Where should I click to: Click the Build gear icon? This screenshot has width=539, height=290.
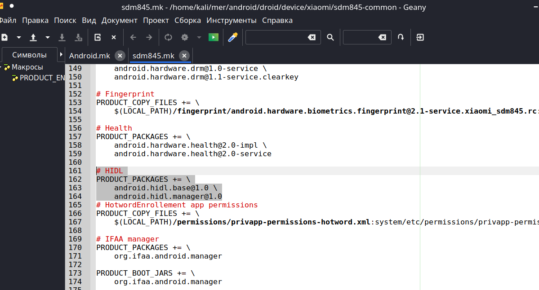(185, 37)
